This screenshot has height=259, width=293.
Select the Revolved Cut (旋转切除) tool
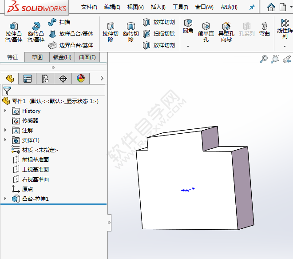point(131,32)
